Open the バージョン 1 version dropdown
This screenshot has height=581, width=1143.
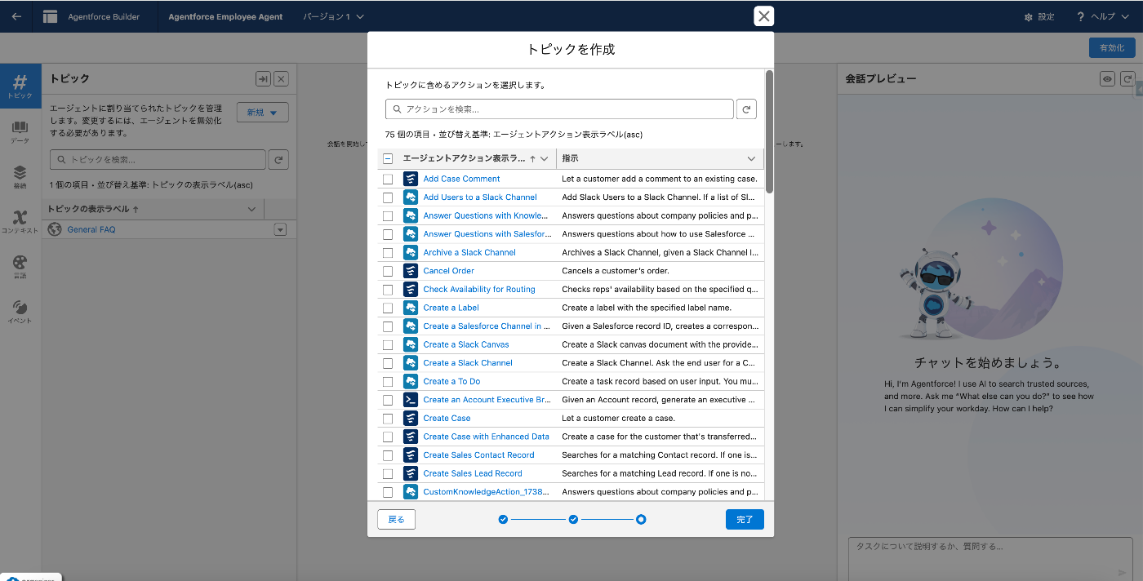click(x=333, y=16)
